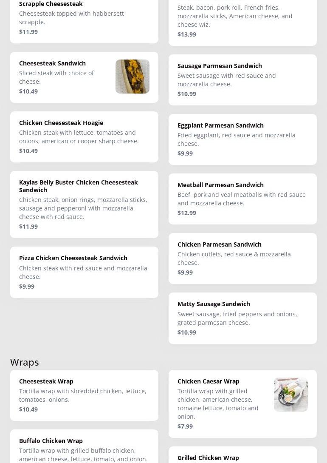Click the Wraps section heading
The height and width of the screenshot is (463, 327).
(x=25, y=362)
